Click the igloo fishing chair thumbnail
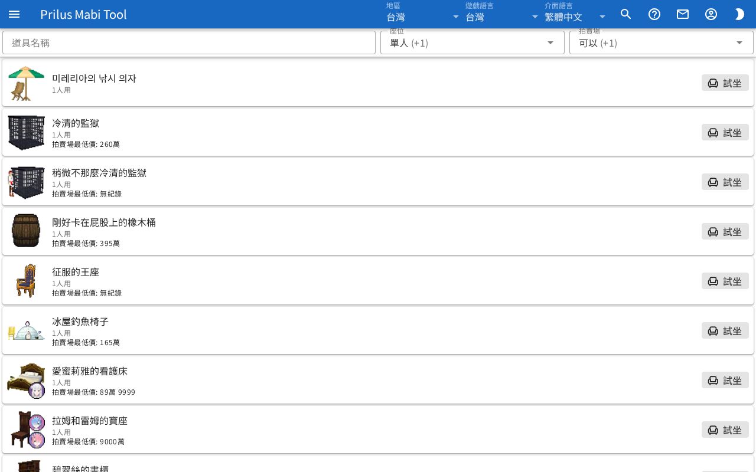The width and height of the screenshot is (756, 472). [x=26, y=330]
